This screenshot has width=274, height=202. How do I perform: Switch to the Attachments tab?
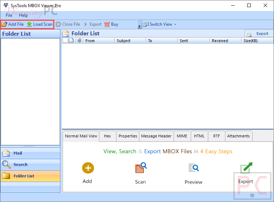pyautogui.click(x=239, y=136)
